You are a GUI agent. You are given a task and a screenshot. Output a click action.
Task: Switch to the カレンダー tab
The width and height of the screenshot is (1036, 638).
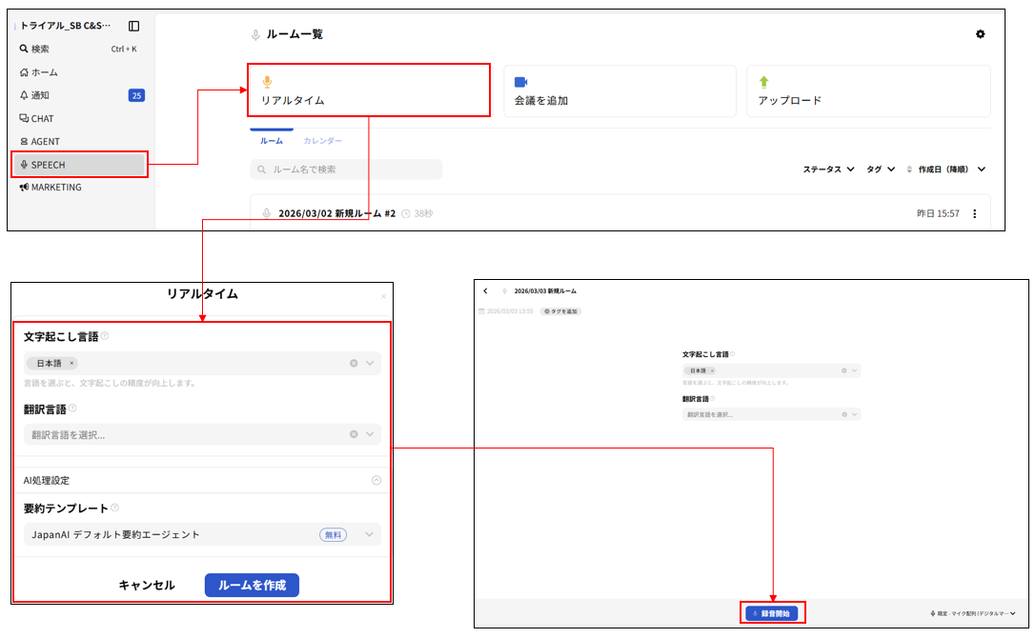point(322,141)
